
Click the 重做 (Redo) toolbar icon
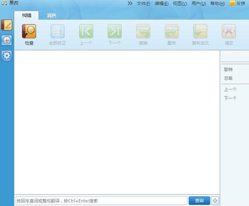tap(172, 31)
